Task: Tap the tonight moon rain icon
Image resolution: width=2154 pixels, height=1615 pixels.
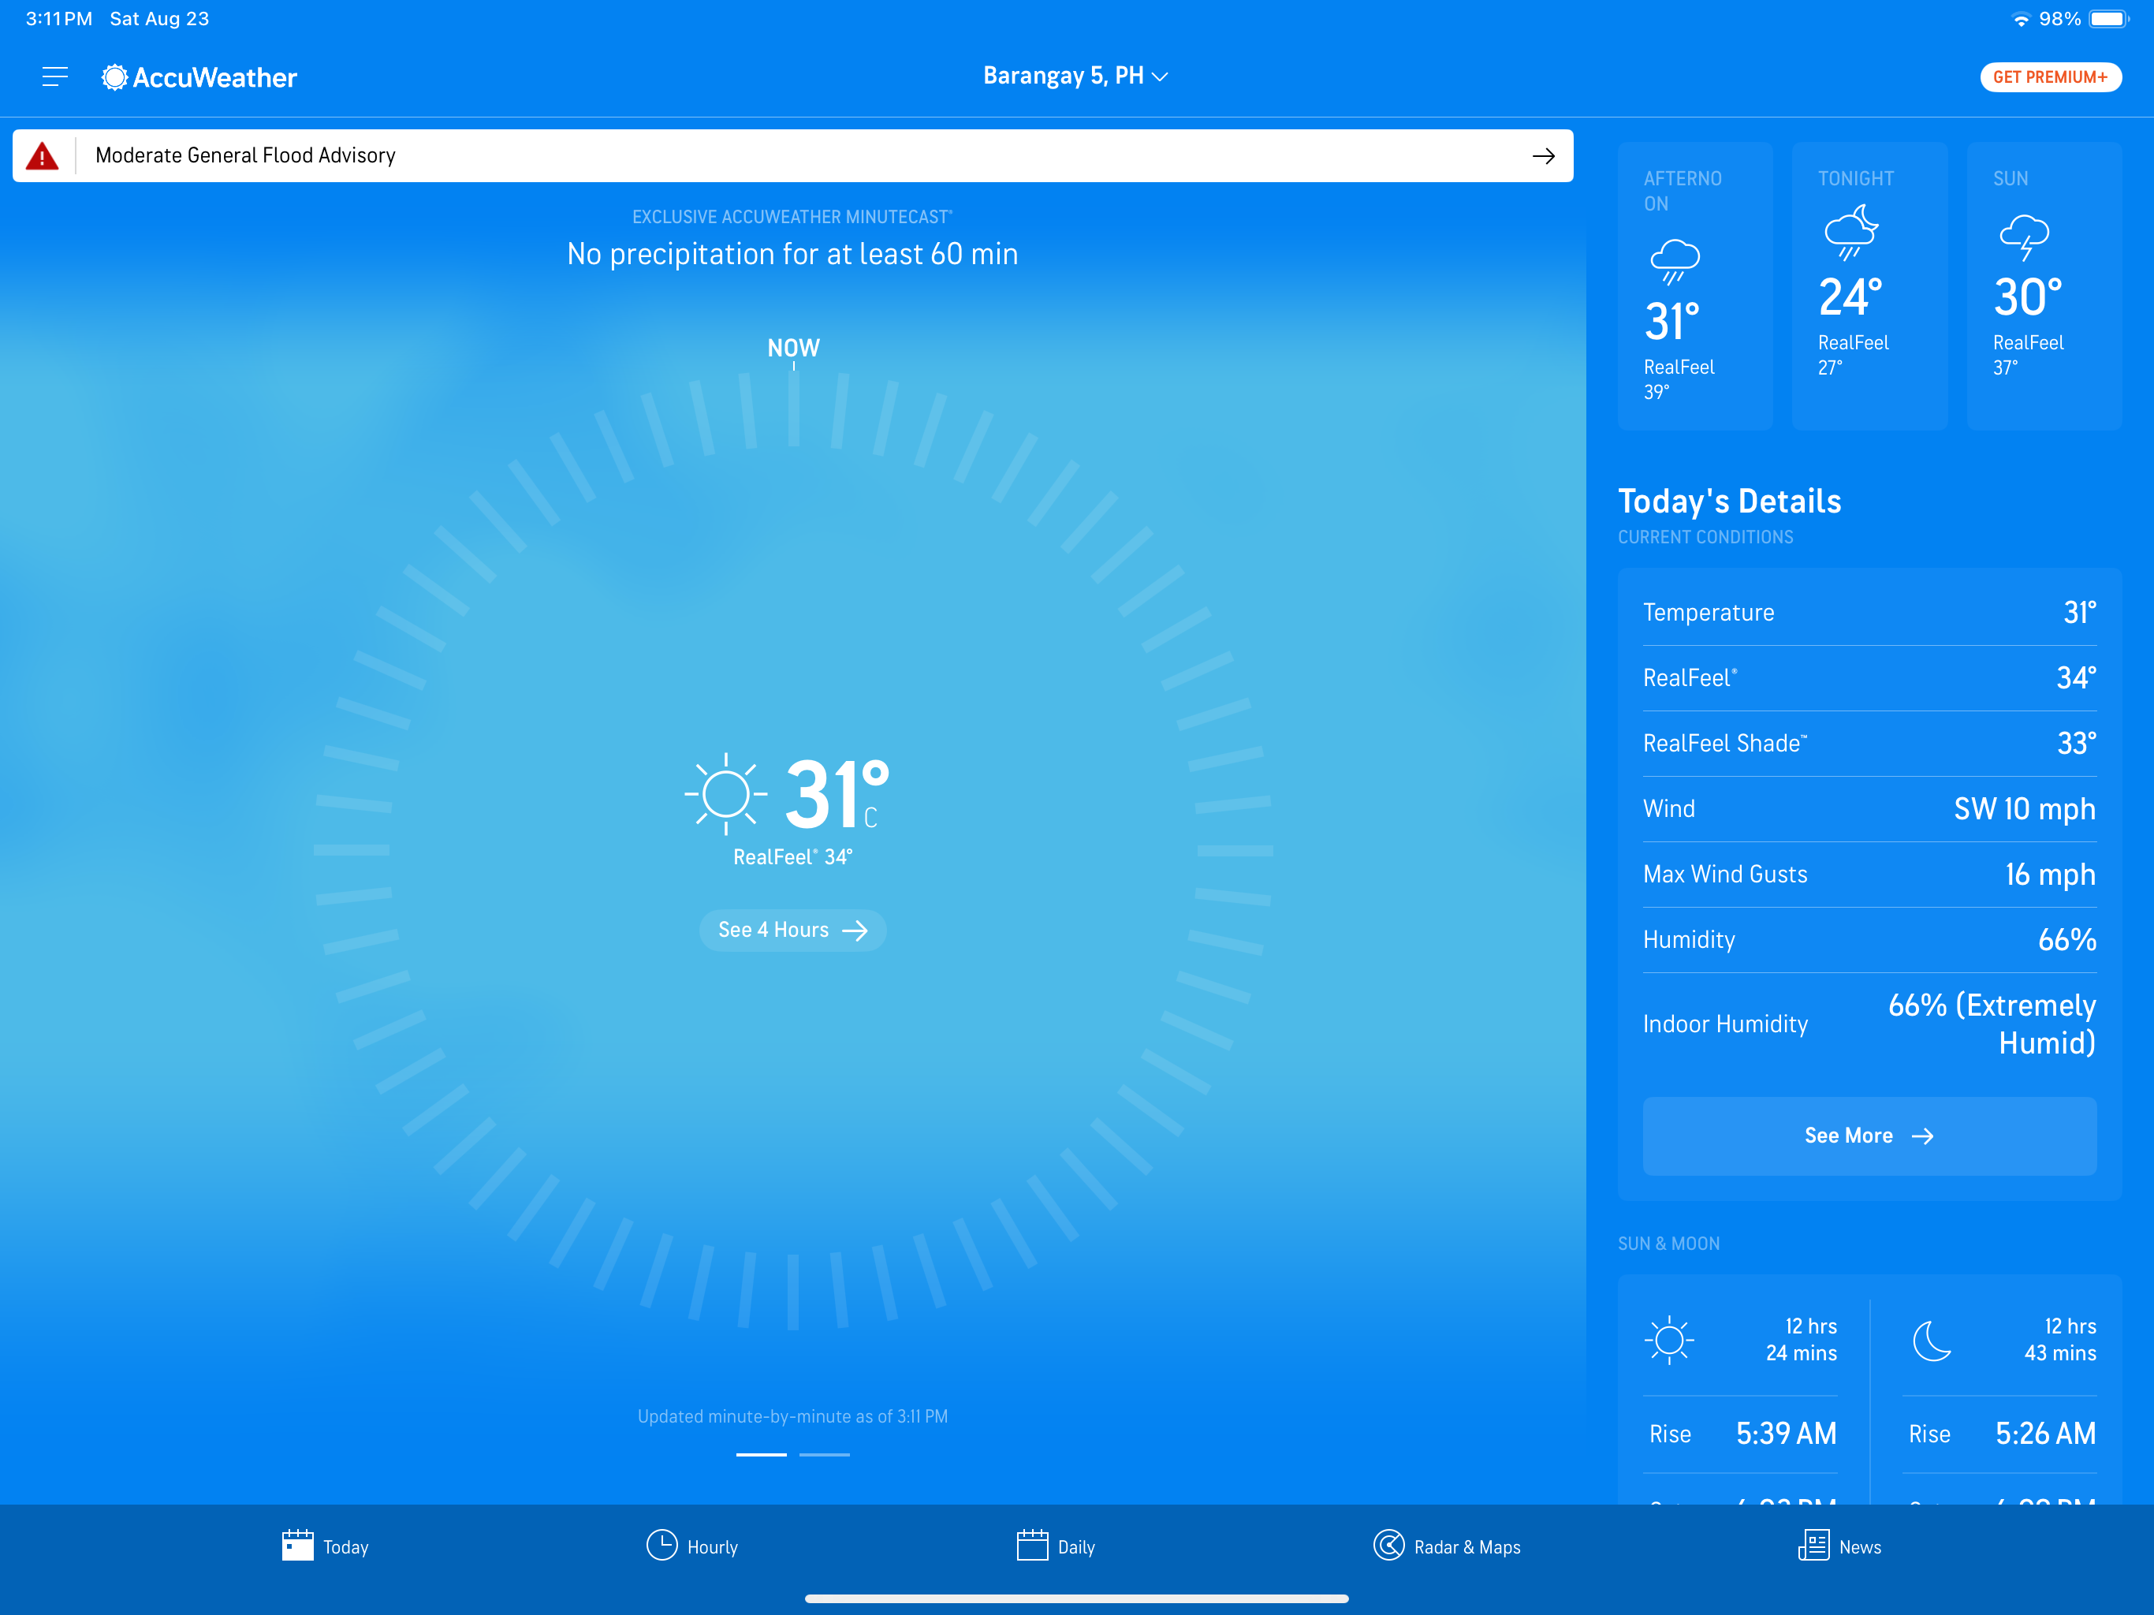Action: [x=1850, y=232]
